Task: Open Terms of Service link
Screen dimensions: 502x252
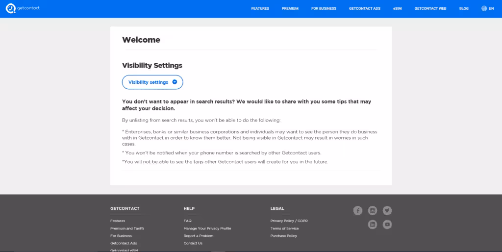Action: [285, 228]
